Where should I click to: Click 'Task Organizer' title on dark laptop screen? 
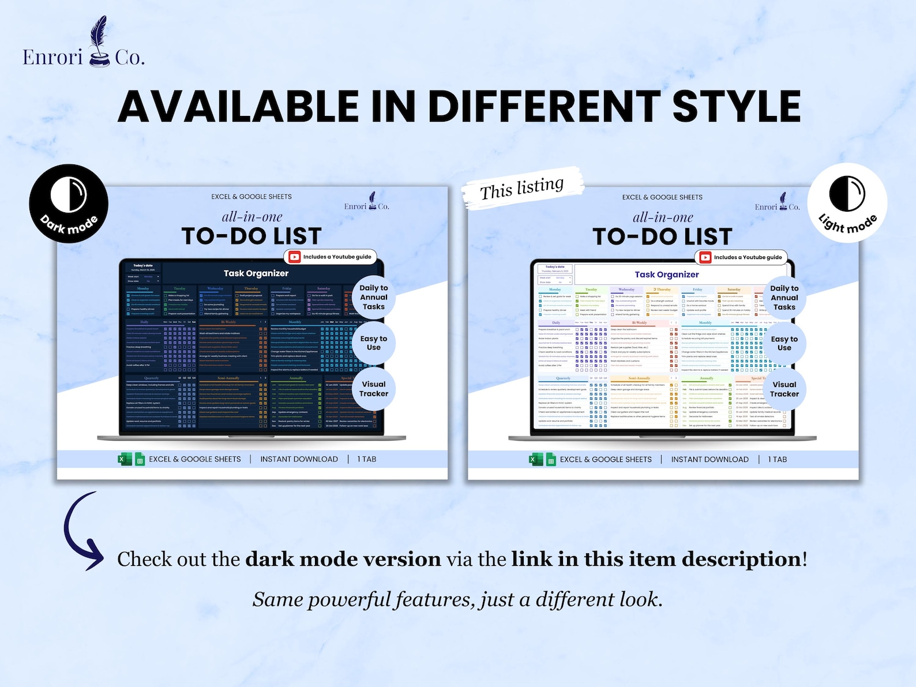coord(256,273)
